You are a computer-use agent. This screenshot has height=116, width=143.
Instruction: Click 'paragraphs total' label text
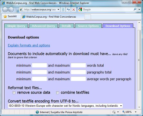tap(99, 72)
